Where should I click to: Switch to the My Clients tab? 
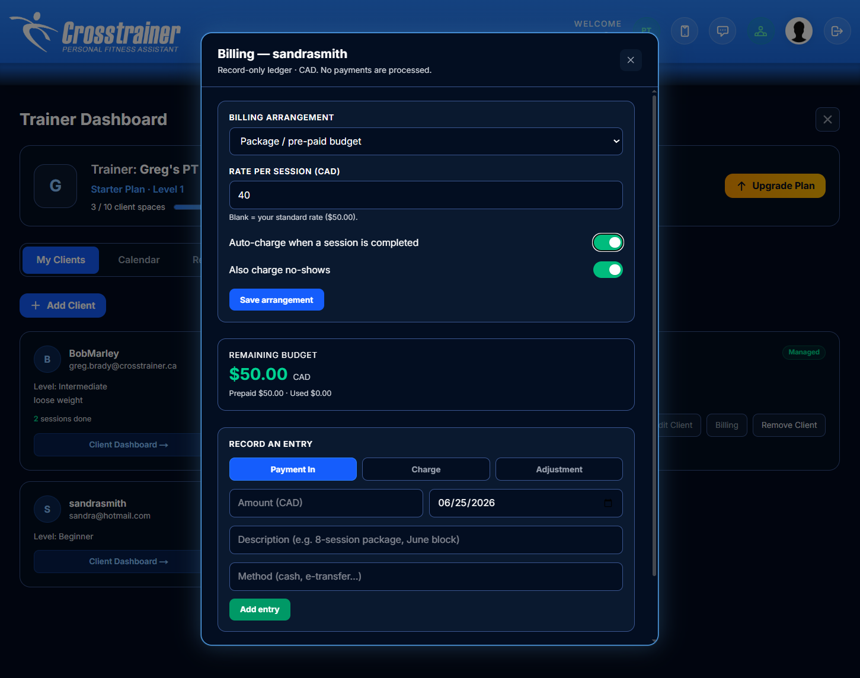pyautogui.click(x=60, y=260)
